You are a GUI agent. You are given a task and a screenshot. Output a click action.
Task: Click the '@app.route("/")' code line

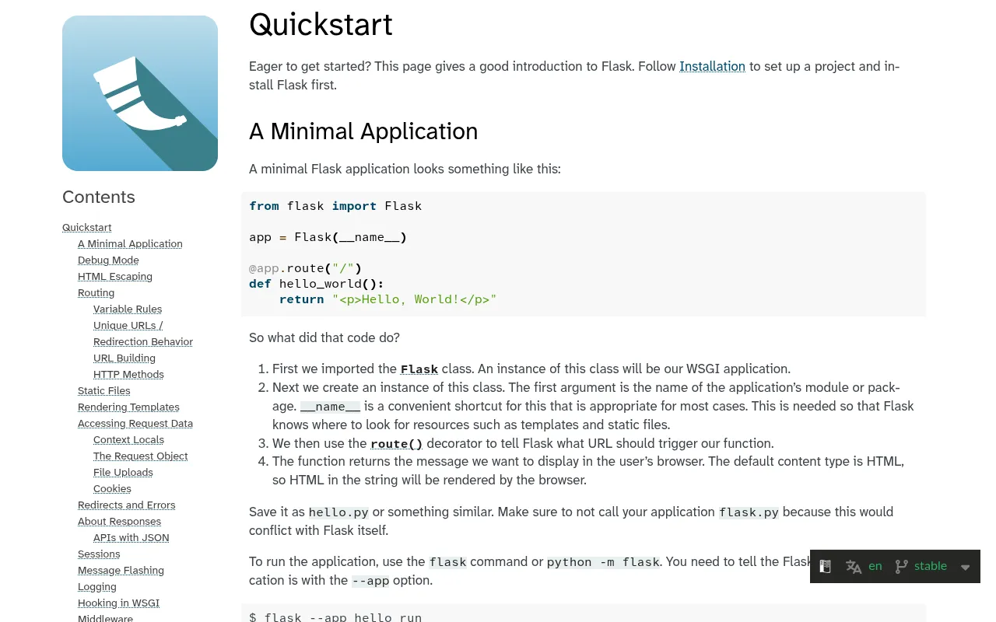(306, 268)
